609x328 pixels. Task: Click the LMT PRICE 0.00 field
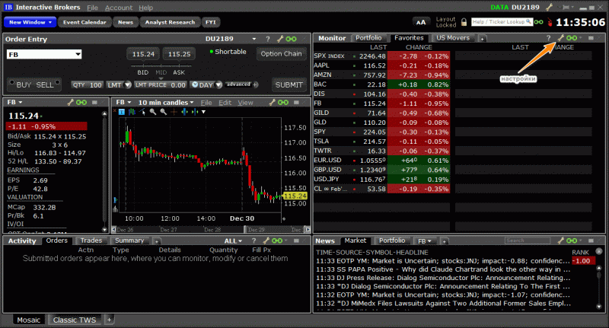pos(161,84)
